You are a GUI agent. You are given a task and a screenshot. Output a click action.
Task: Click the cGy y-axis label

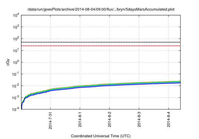8,62
